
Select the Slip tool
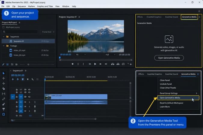click(x=4, y=94)
